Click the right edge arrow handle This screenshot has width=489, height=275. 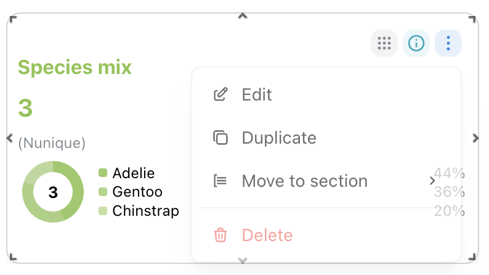[x=475, y=138]
